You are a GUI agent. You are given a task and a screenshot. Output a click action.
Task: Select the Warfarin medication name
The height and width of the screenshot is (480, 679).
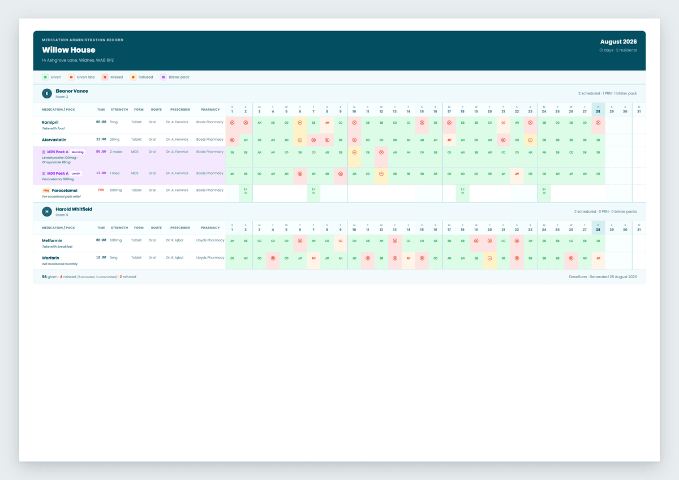pyautogui.click(x=50, y=258)
